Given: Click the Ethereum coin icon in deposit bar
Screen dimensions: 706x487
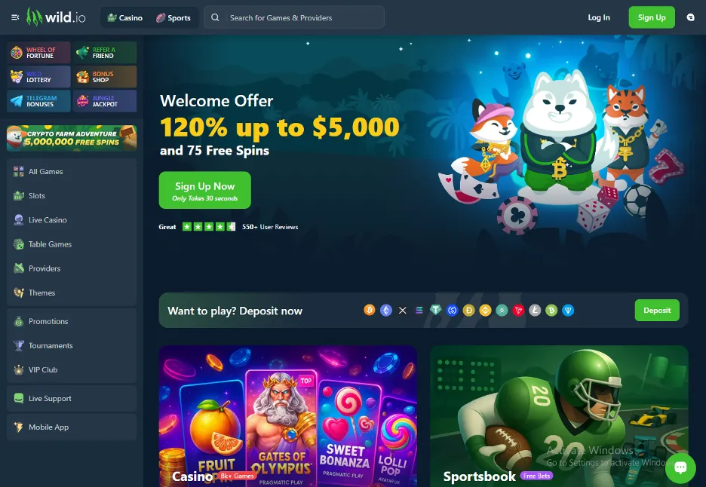Looking at the screenshot, I should pyautogui.click(x=386, y=310).
